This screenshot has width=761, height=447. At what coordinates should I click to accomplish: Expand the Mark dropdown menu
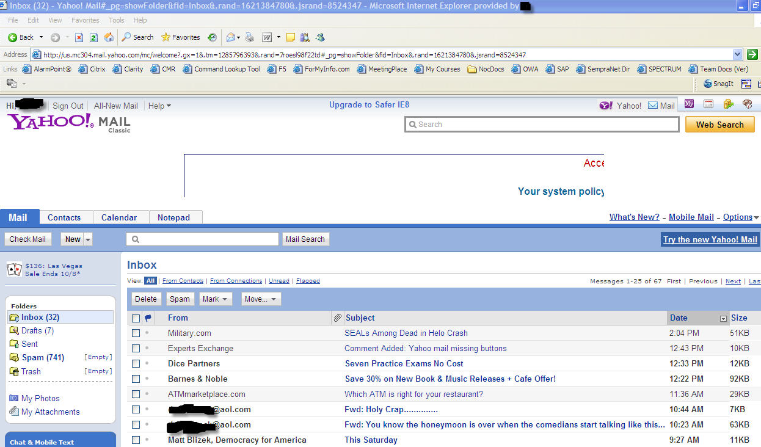pyautogui.click(x=216, y=299)
